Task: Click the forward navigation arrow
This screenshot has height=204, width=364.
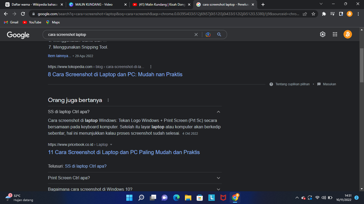Action: tap(14, 14)
